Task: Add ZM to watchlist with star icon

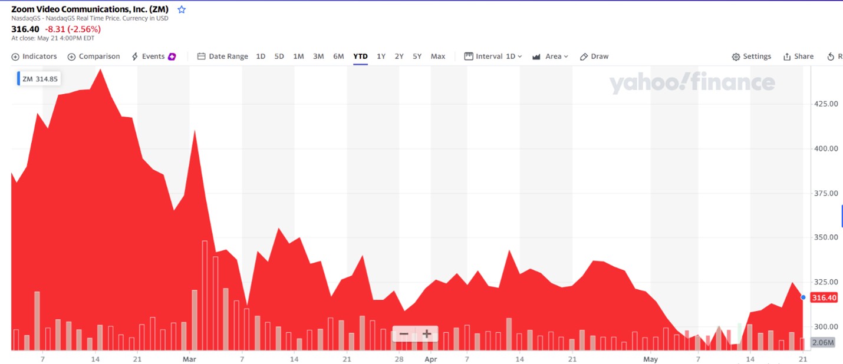Action: pos(182,9)
